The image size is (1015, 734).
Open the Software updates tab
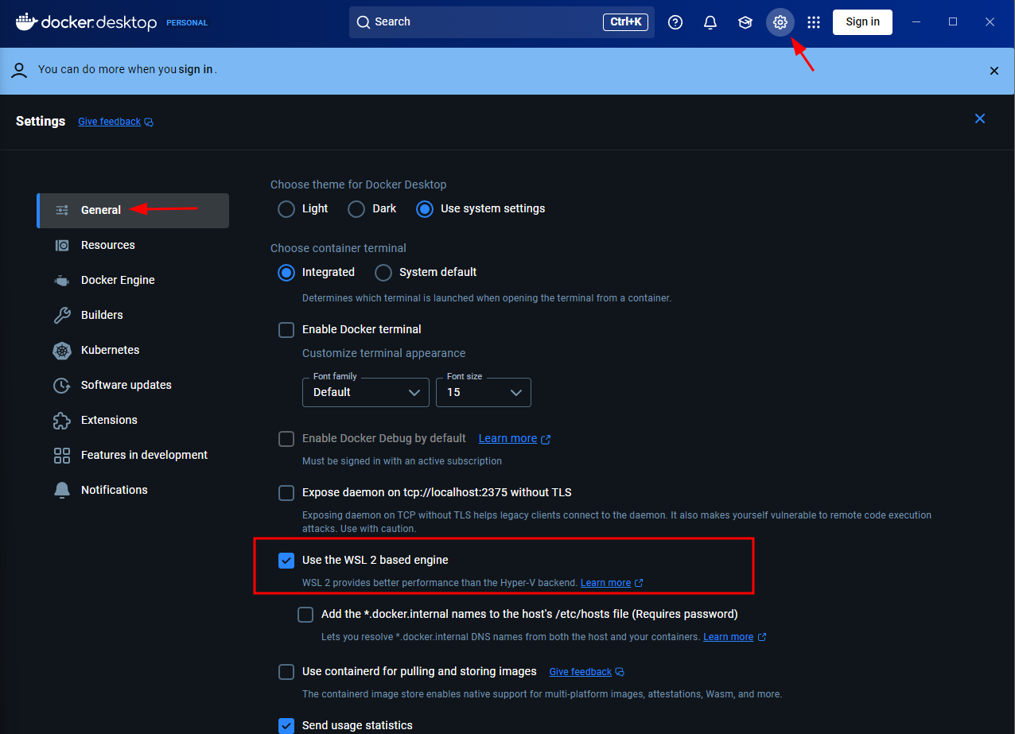coord(126,385)
